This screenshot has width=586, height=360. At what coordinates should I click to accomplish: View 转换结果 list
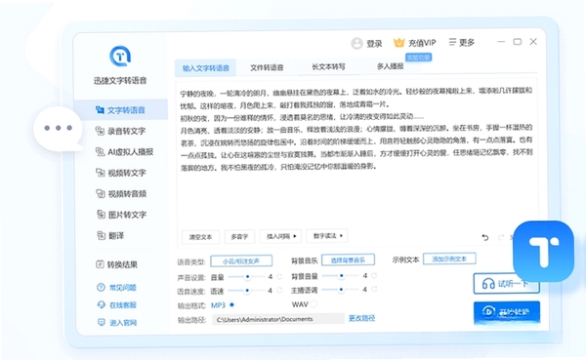coord(116,264)
